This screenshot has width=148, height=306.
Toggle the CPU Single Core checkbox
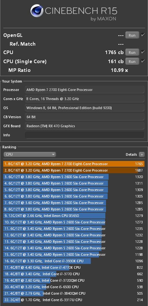(143, 61)
